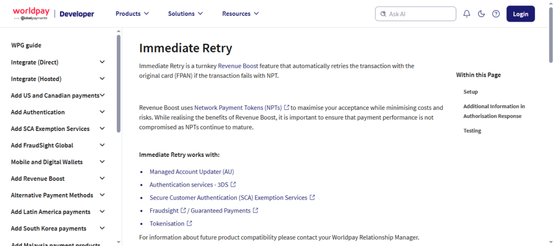Open the Products dropdown menu
Image resolution: width=554 pixels, height=246 pixels.
132,14
